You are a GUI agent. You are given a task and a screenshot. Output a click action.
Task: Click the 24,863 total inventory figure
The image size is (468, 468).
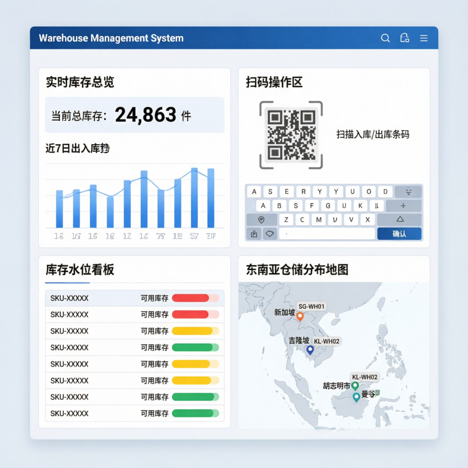tap(146, 115)
